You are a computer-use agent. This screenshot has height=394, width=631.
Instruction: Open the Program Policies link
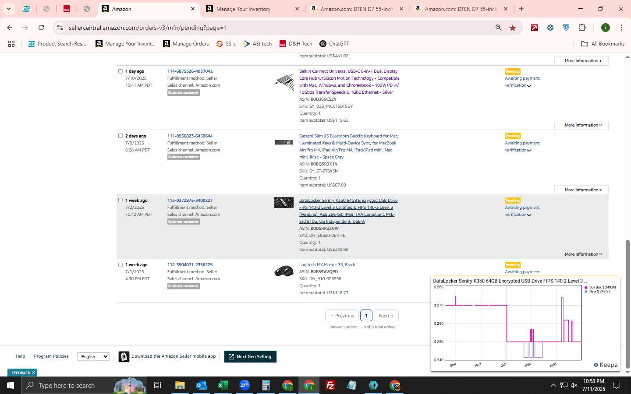[51, 356]
